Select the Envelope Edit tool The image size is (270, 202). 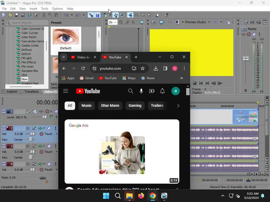click(x=137, y=15)
